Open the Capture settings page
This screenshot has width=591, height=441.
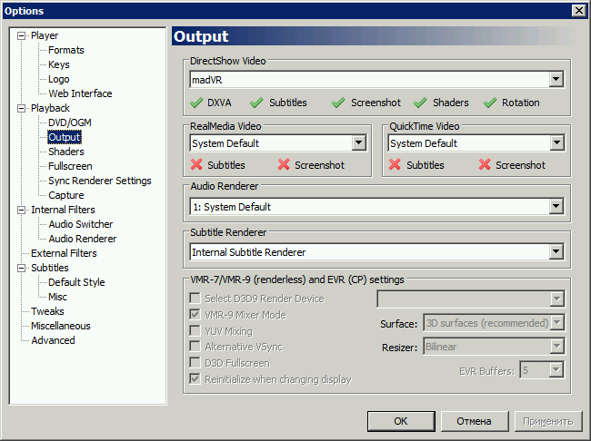[66, 195]
